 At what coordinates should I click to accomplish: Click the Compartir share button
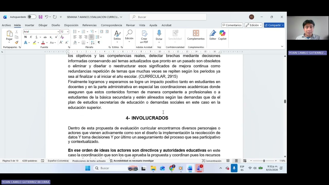point(274,25)
